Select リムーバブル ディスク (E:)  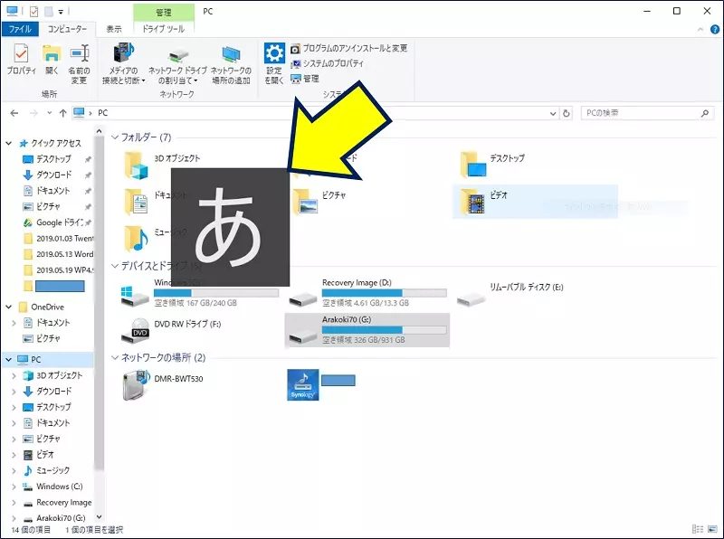coord(510,294)
